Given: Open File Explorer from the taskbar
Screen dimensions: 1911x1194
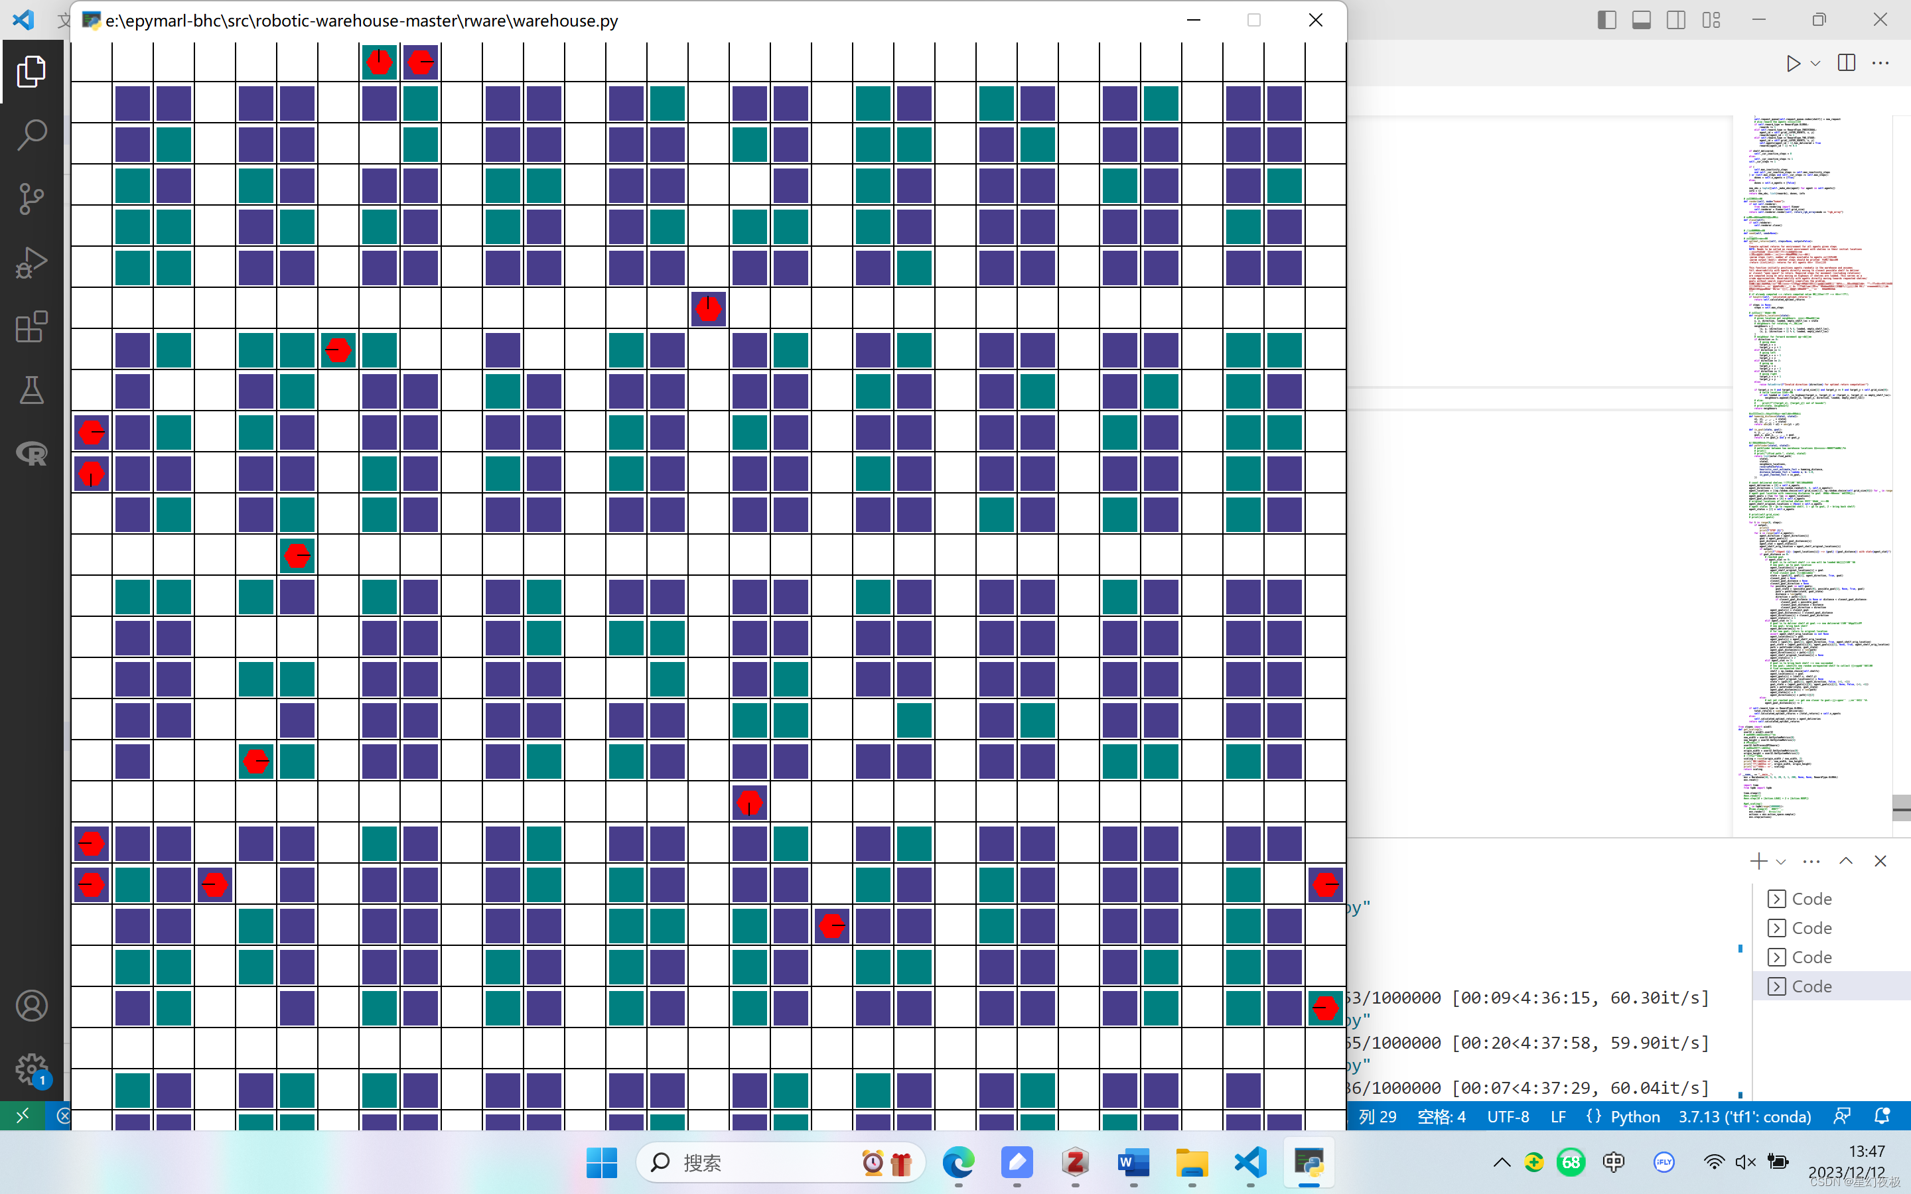Looking at the screenshot, I should [x=1192, y=1162].
